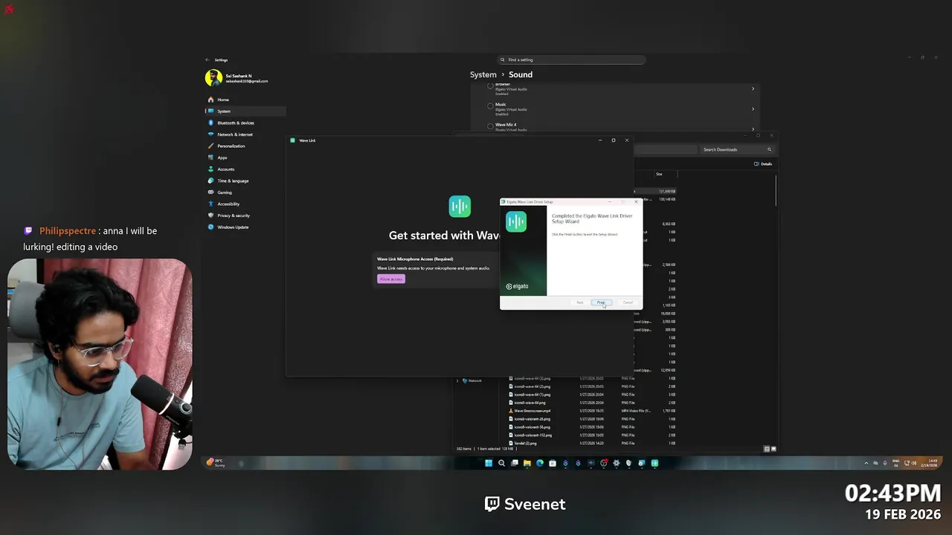Open Apps settings

245,158
